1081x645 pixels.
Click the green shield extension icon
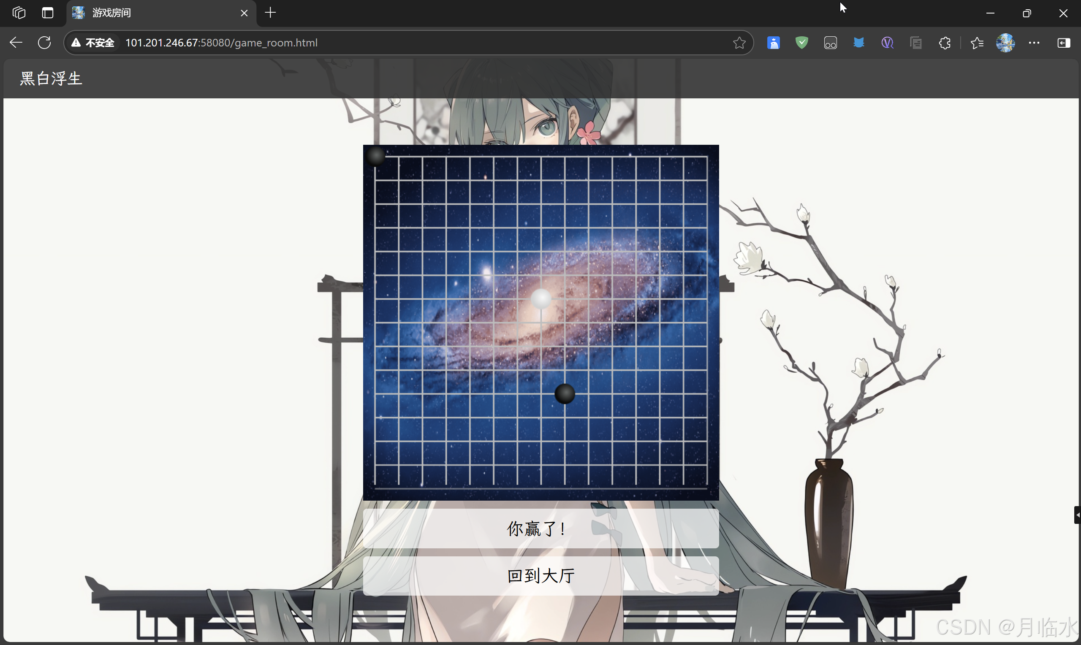coord(801,43)
